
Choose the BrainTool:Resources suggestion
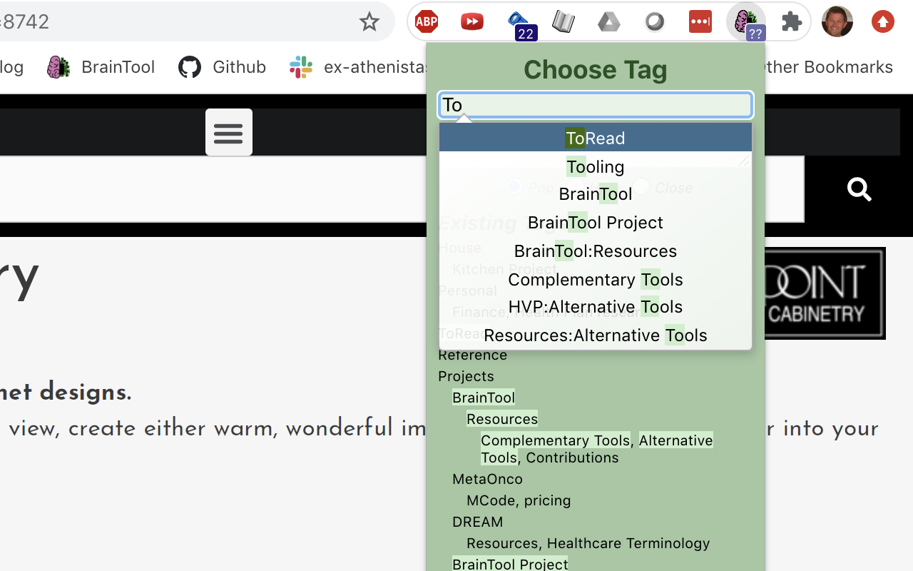point(596,251)
